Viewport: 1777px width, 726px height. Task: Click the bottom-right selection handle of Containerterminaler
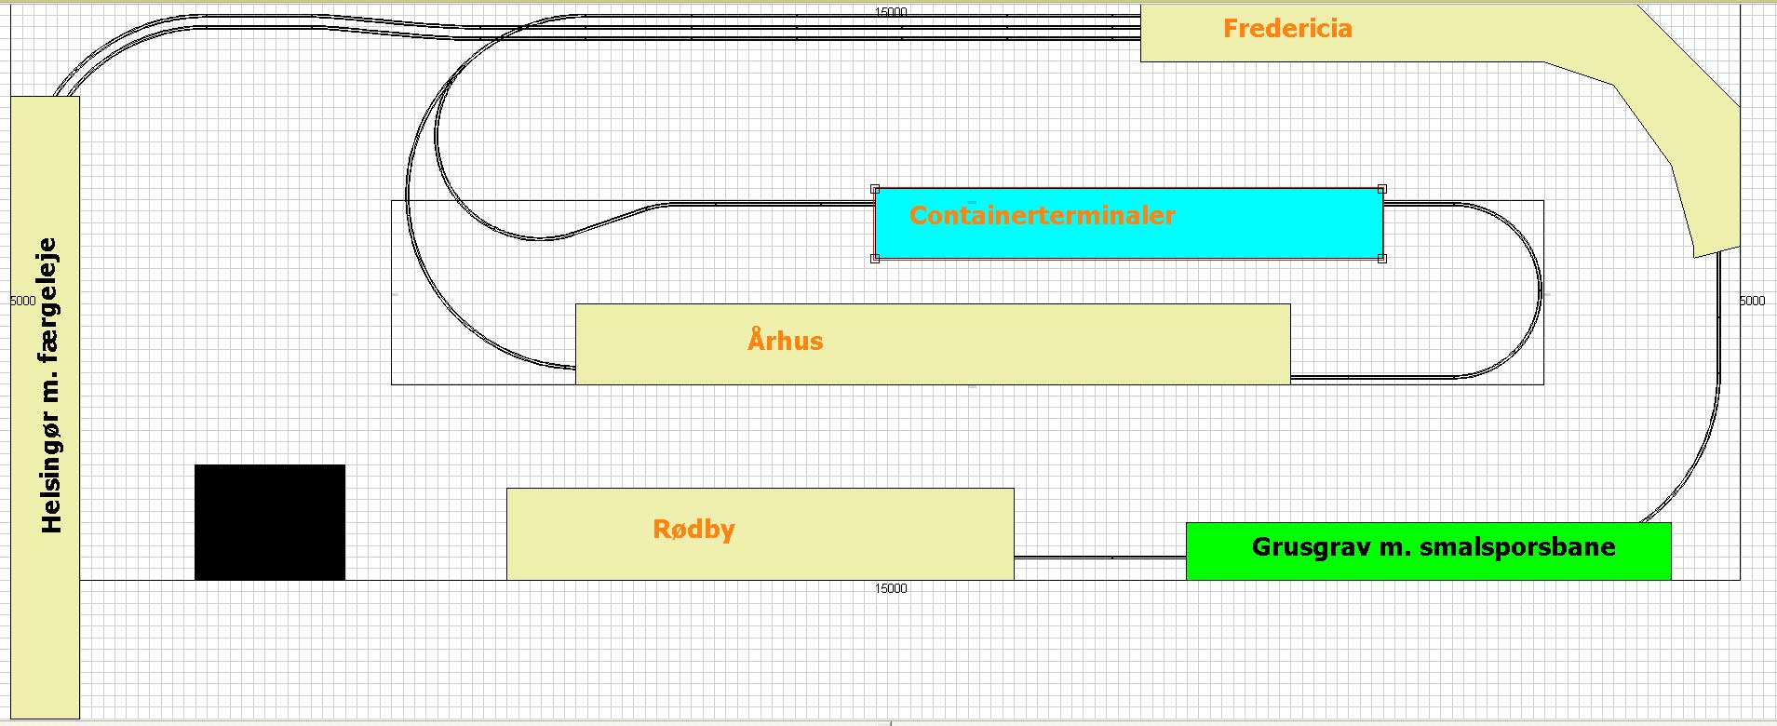point(1382,259)
